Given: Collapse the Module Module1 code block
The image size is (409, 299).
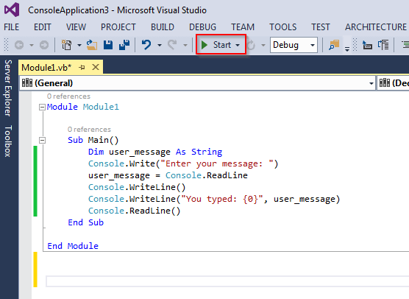Looking at the screenshot, I should pos(42,107).
